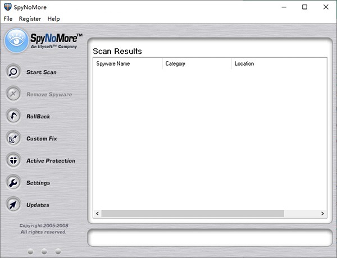Click the Remove Spyware X icon
This screenshot has width=337, height=258.
pos(13,94)
